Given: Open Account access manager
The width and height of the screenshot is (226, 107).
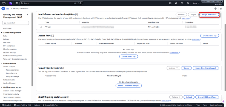Looking at the screenshot, I should pos(12,91).
